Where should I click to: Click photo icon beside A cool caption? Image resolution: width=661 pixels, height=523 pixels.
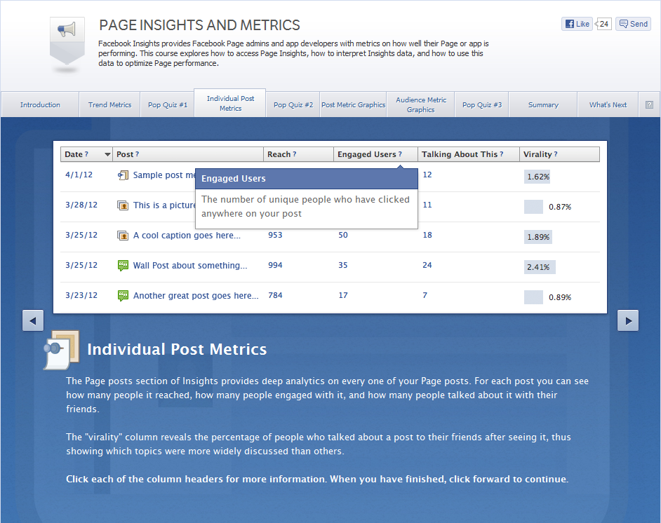click(x=123, y=236)
